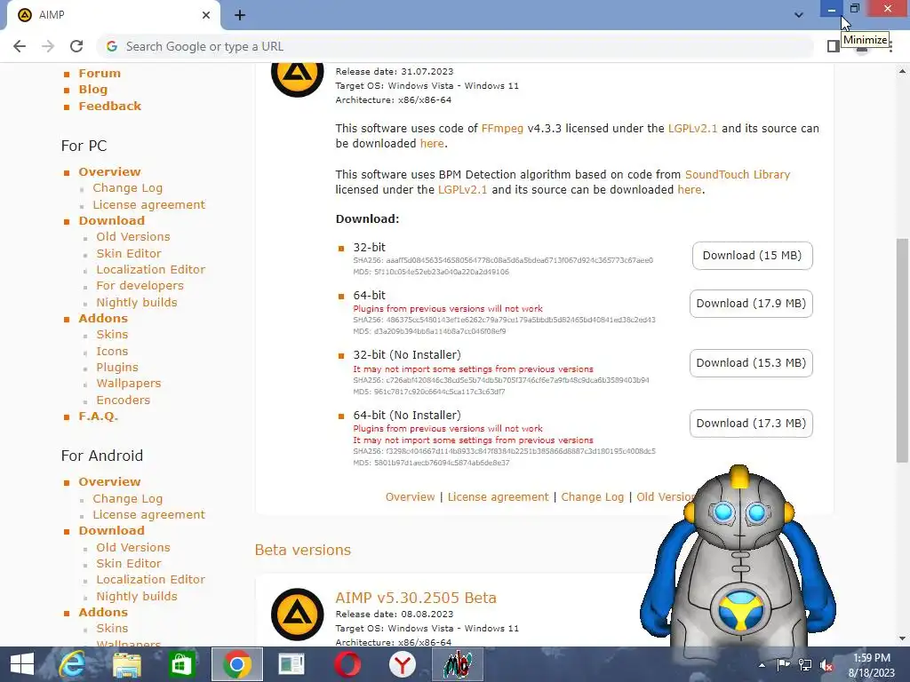Open the F.A.Q. sidebar link
This screenshot has width=910, height=682.
98,416
